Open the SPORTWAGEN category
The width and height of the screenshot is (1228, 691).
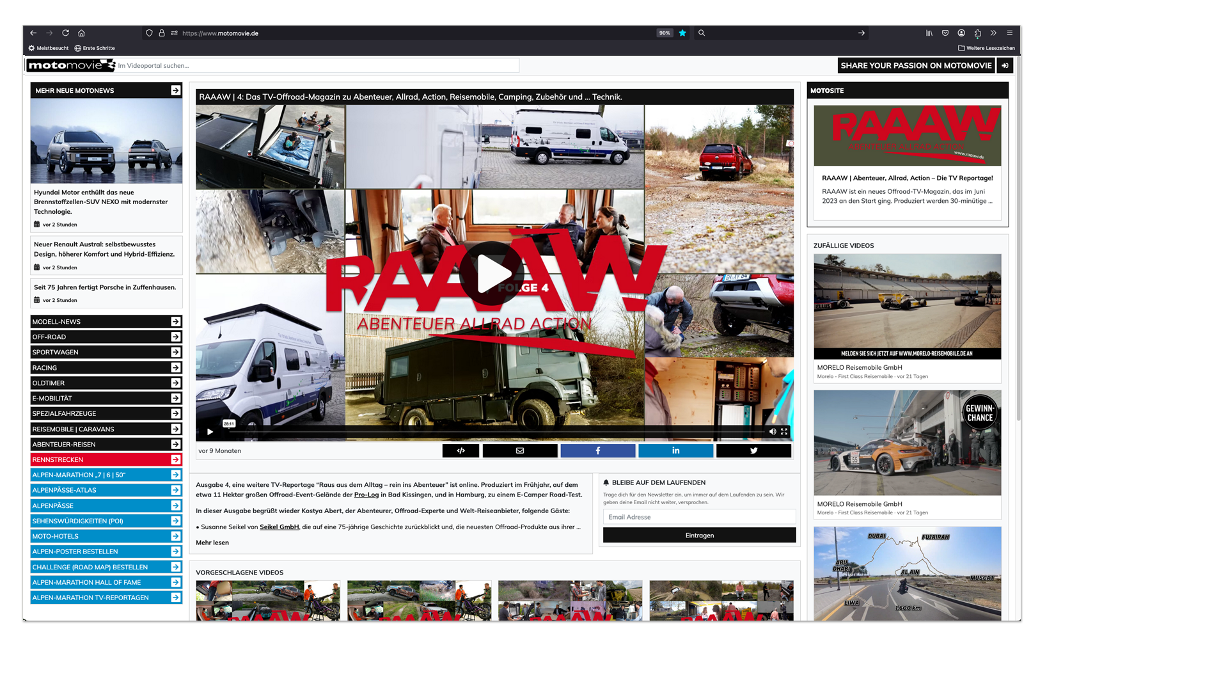pos(106,353)
